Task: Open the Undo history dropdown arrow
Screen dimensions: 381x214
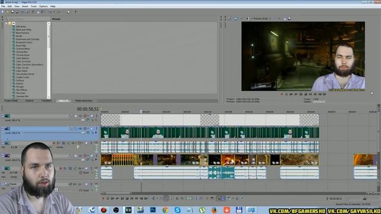Action: (x=54, y=12)
